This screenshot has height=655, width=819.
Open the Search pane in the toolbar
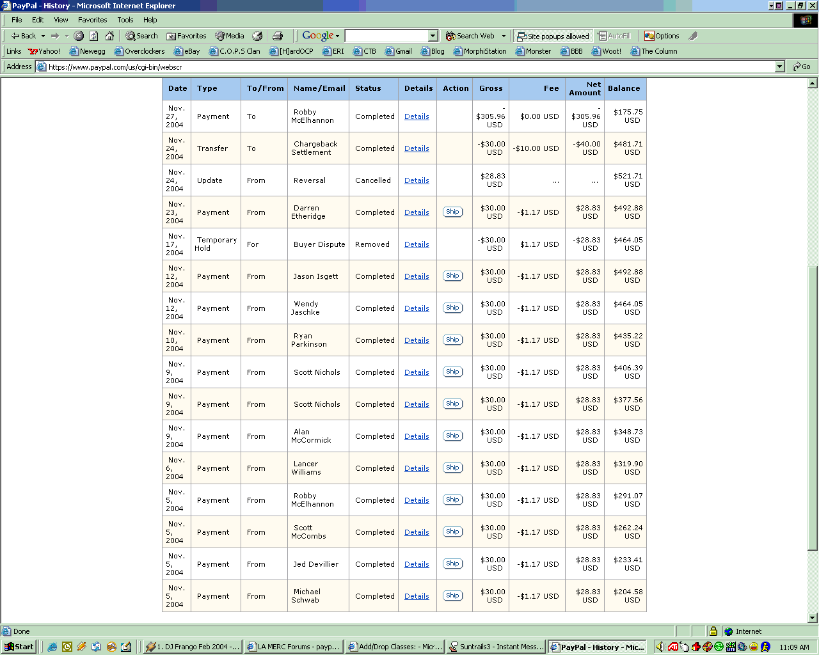click(141, 36)
